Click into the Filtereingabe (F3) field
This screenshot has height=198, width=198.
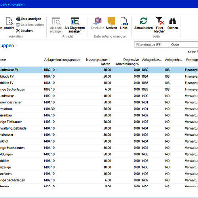(x=152, y=44)
